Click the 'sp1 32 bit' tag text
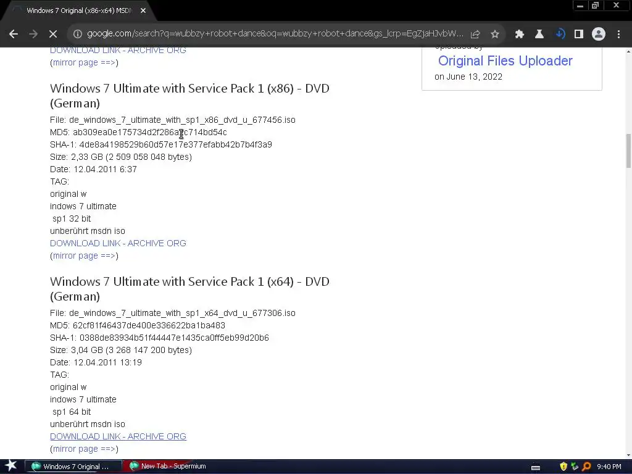 point(72,219)
